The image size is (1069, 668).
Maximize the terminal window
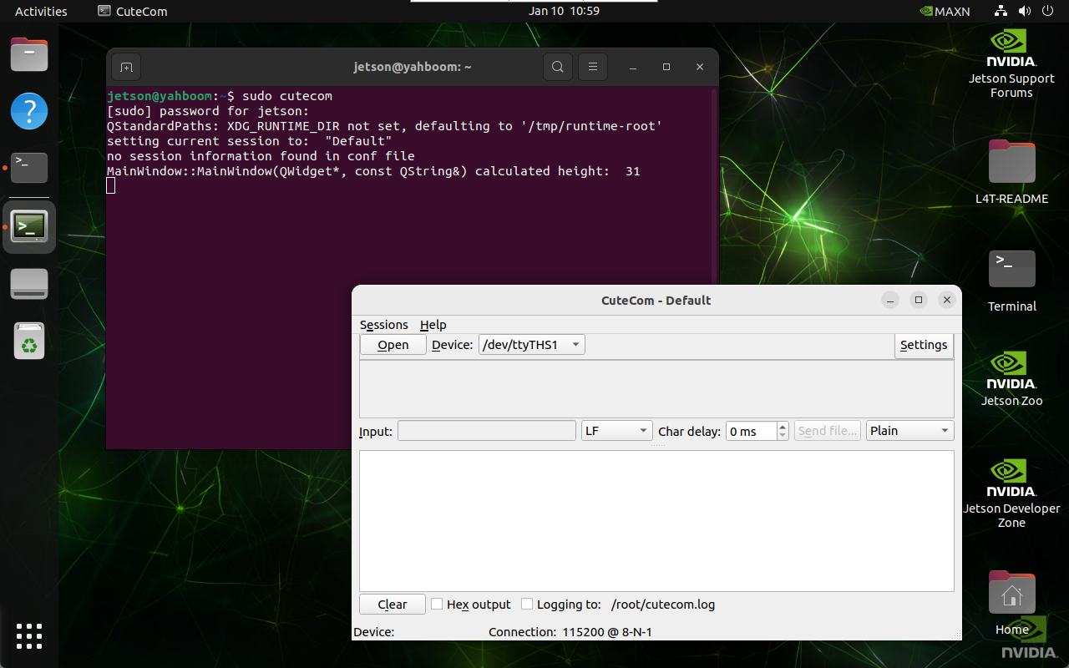pyautogui.click(x=666, y=67)
